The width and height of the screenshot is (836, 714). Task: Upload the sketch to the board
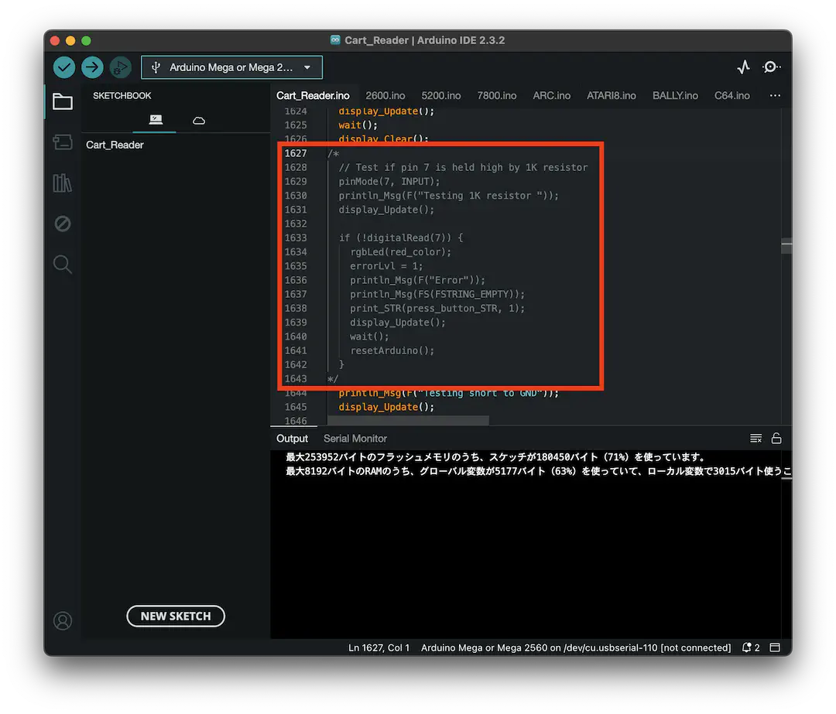[92, 67]
